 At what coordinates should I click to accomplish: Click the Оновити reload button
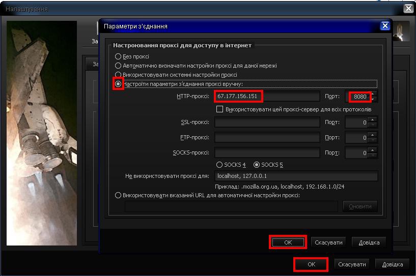[x=360, y=206]
